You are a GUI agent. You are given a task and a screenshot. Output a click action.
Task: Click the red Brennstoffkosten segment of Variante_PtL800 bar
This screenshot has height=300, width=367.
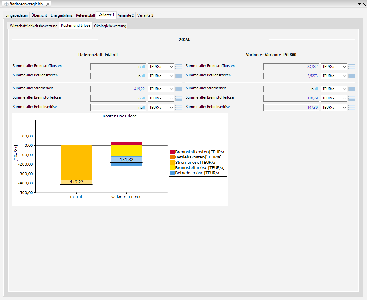(126, 144)
